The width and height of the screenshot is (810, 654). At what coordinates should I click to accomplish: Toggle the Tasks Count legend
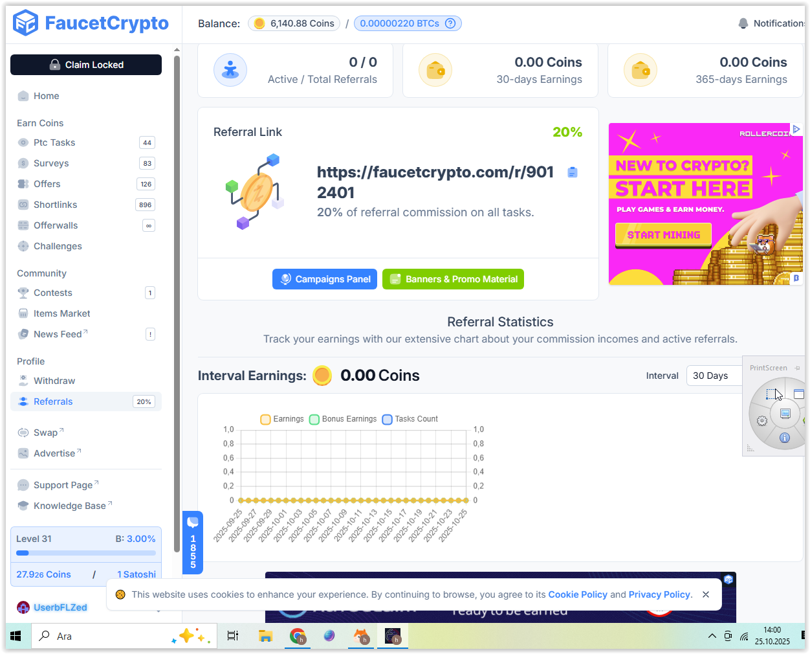pos(410,419)
